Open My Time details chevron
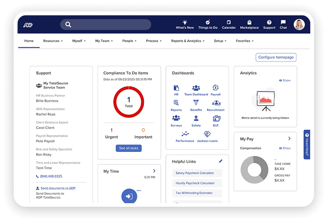 point(154,171)
